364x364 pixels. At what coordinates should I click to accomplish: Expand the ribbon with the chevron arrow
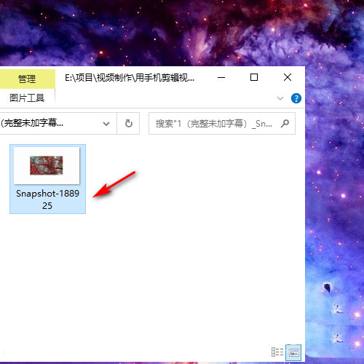click(x=280, y=98)
